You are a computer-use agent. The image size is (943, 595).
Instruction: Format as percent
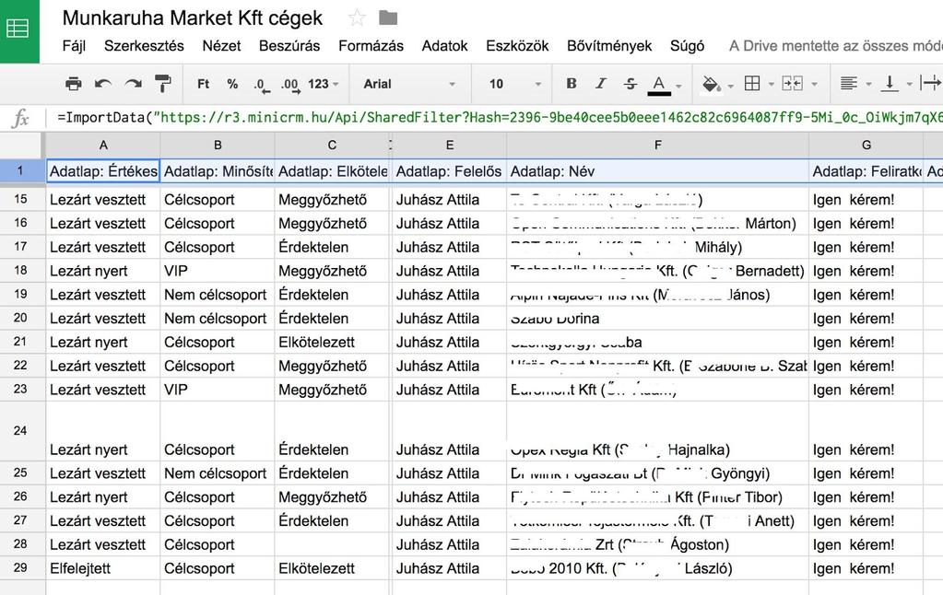(x=232, y=84)
